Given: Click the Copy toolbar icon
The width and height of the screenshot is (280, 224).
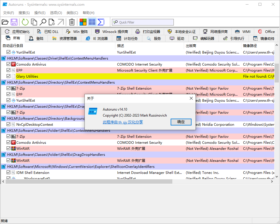Looking at the screenshot, I should [x=34, y=22].
